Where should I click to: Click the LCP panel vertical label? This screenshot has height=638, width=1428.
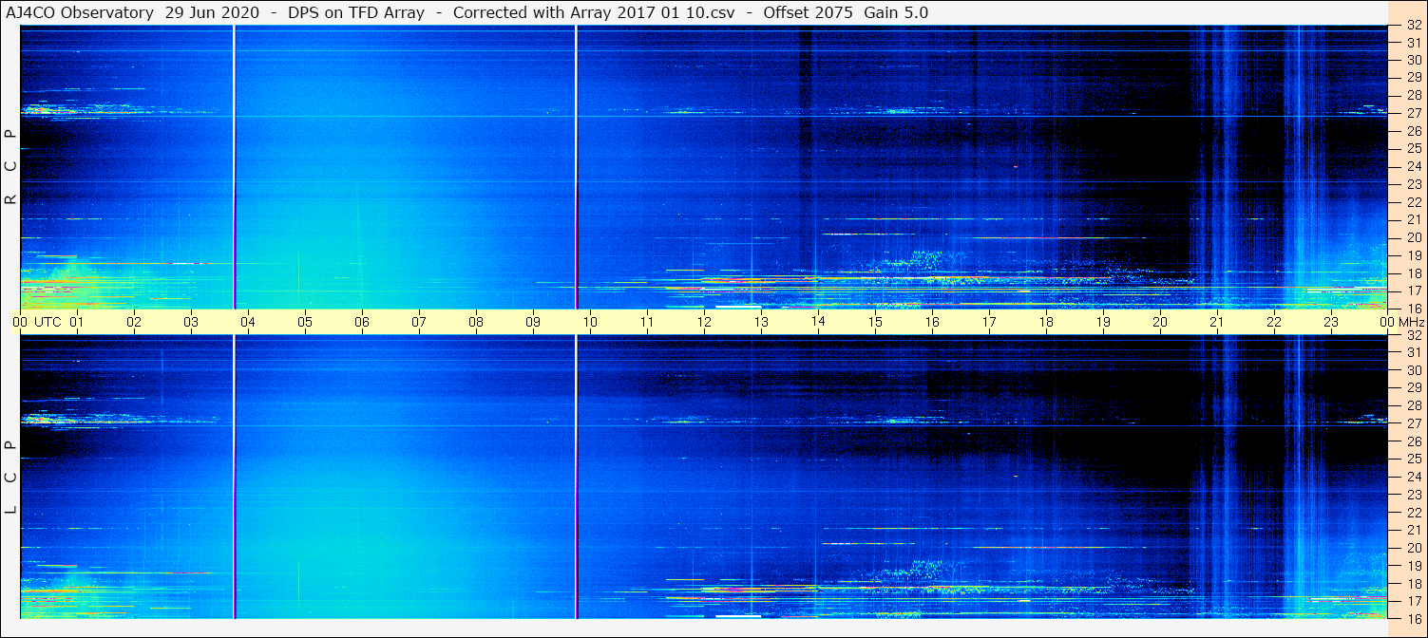pos(10,478)
